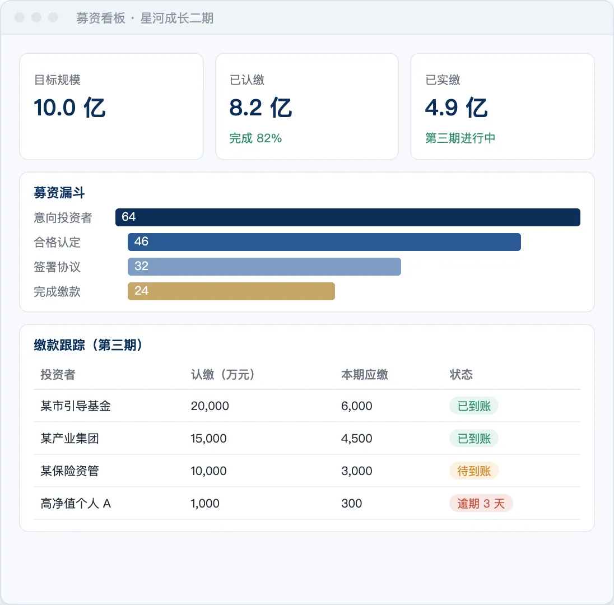The image size is (614, 605).
Task: Open the 目标规模 10.0 亿 card
Action: point(111,106)
